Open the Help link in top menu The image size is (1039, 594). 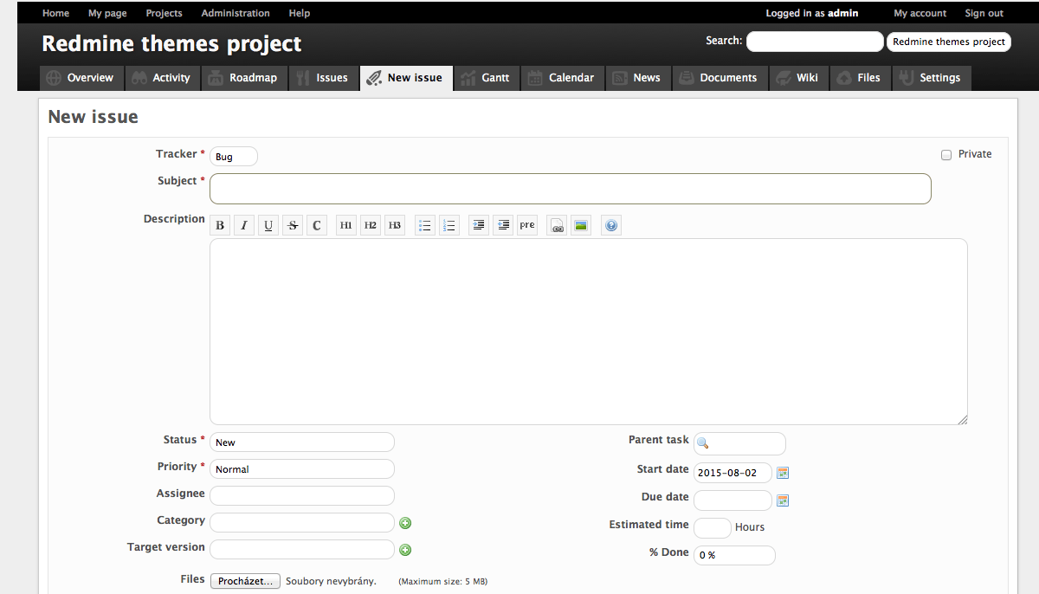pos(300,13)
